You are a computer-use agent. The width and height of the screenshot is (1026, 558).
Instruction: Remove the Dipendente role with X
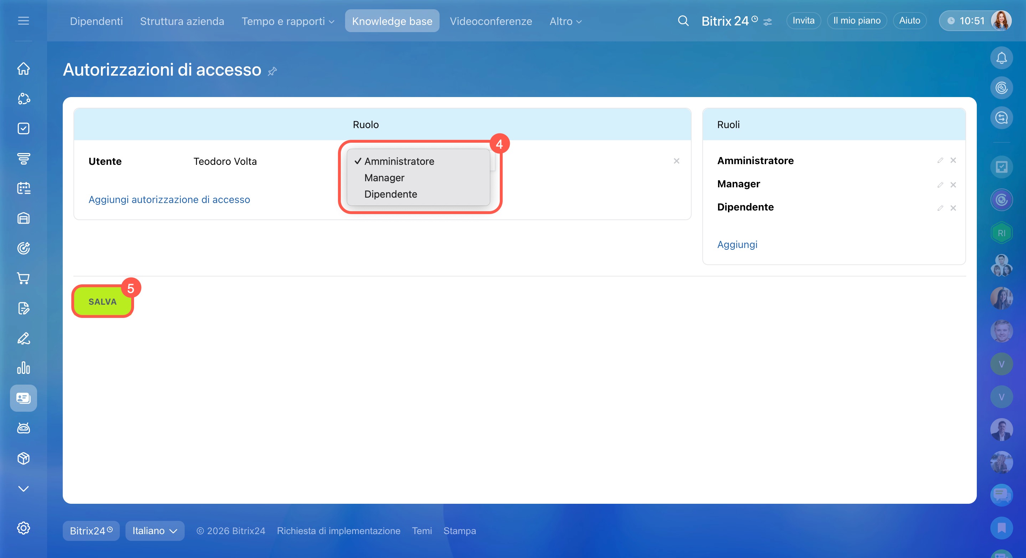(x=953, y=208)
